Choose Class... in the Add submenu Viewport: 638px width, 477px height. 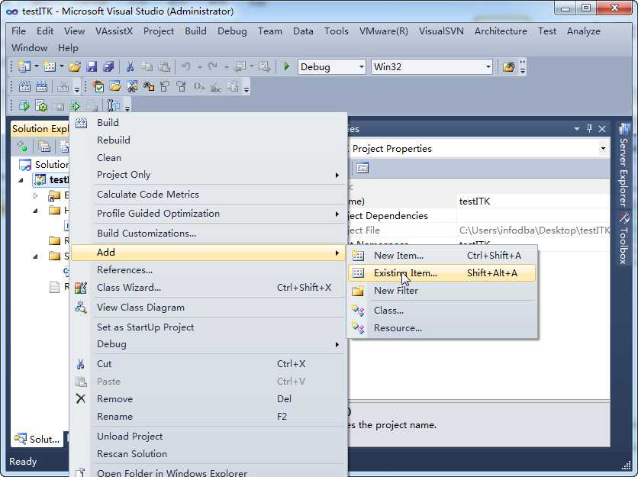[x=442, y=310]
